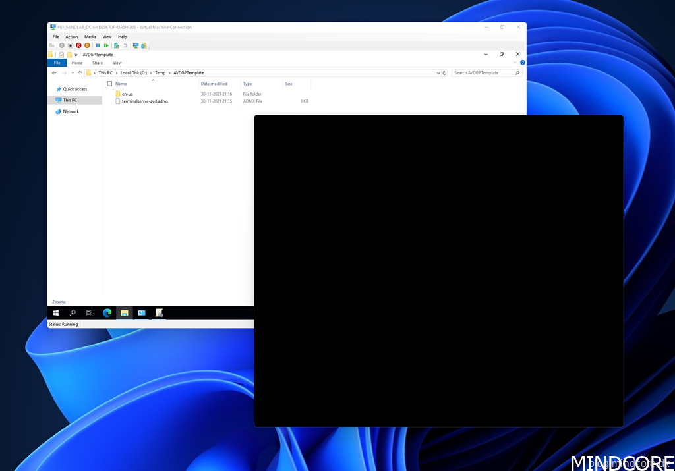Click the Pause VM toolbar icon
The width and height of the screenshot is (675, 471).
(x=98, y=45)
